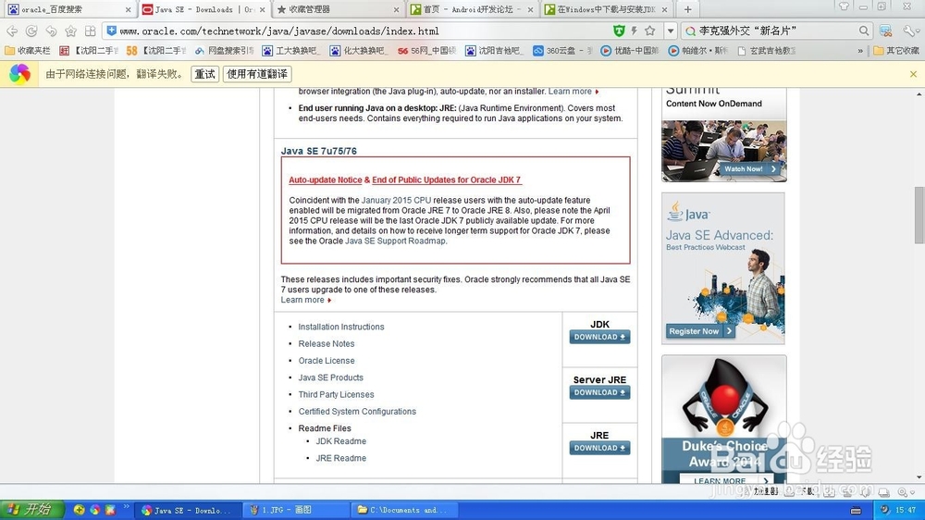The height and width of the screenshot is (520, 925).
Task: Open the Duke's Choice Award banner image
Action: pos(724,419)
